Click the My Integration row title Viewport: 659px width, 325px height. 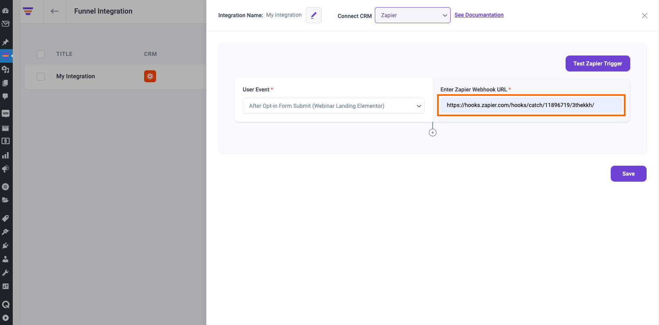pos(75,76)
